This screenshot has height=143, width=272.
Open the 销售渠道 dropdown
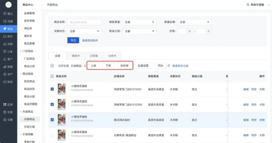pos(139,22)
